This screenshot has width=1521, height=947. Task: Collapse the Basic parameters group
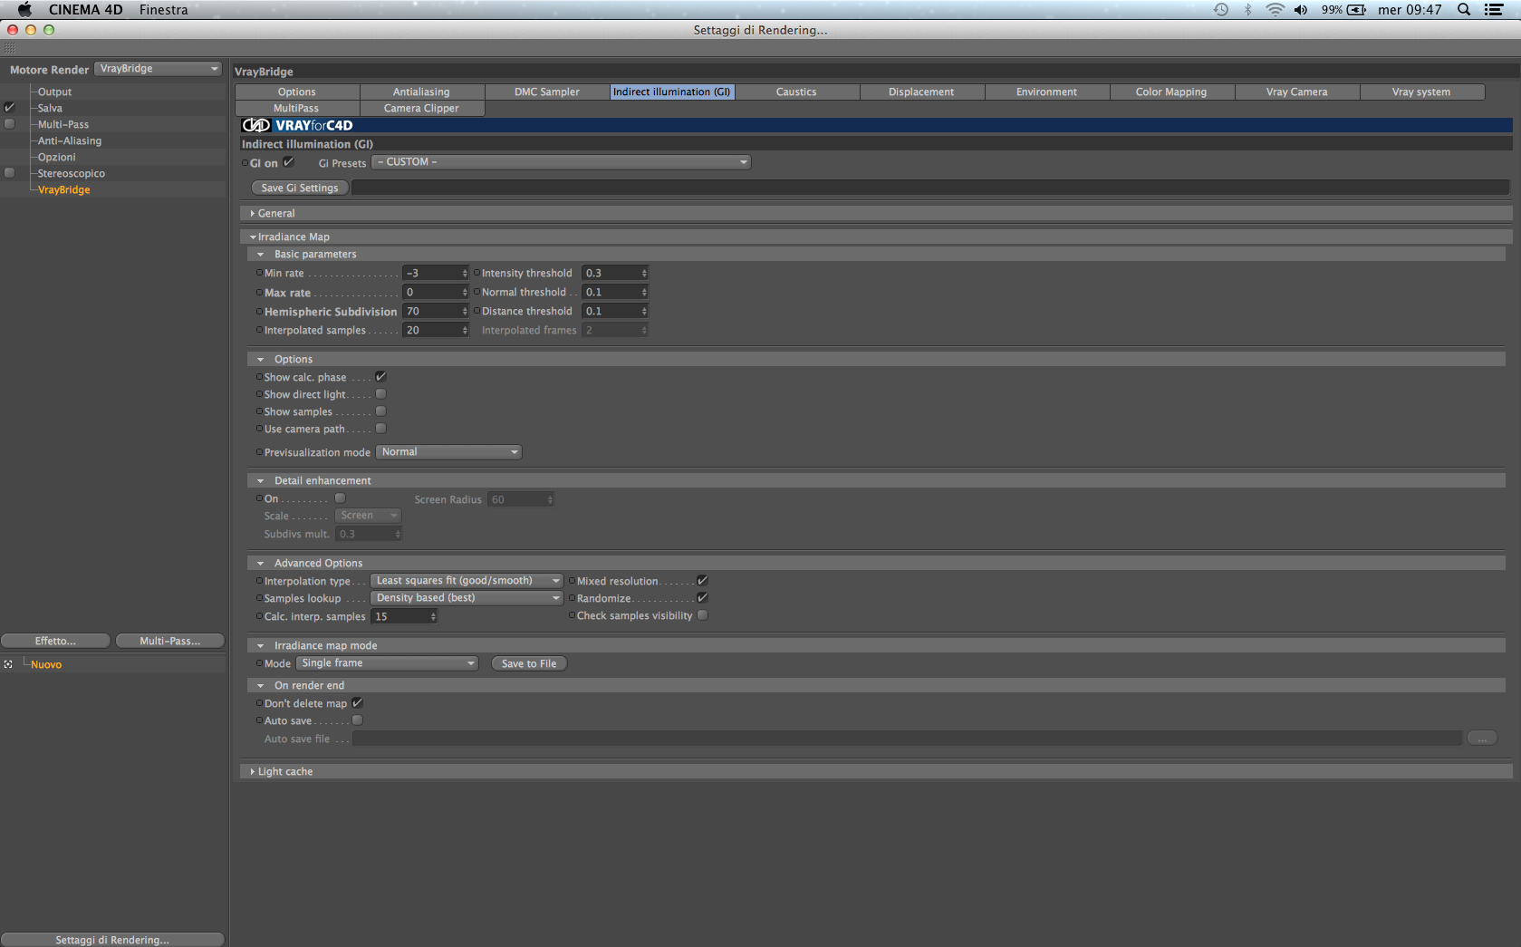pyautogui.click(x=261, y=255)
